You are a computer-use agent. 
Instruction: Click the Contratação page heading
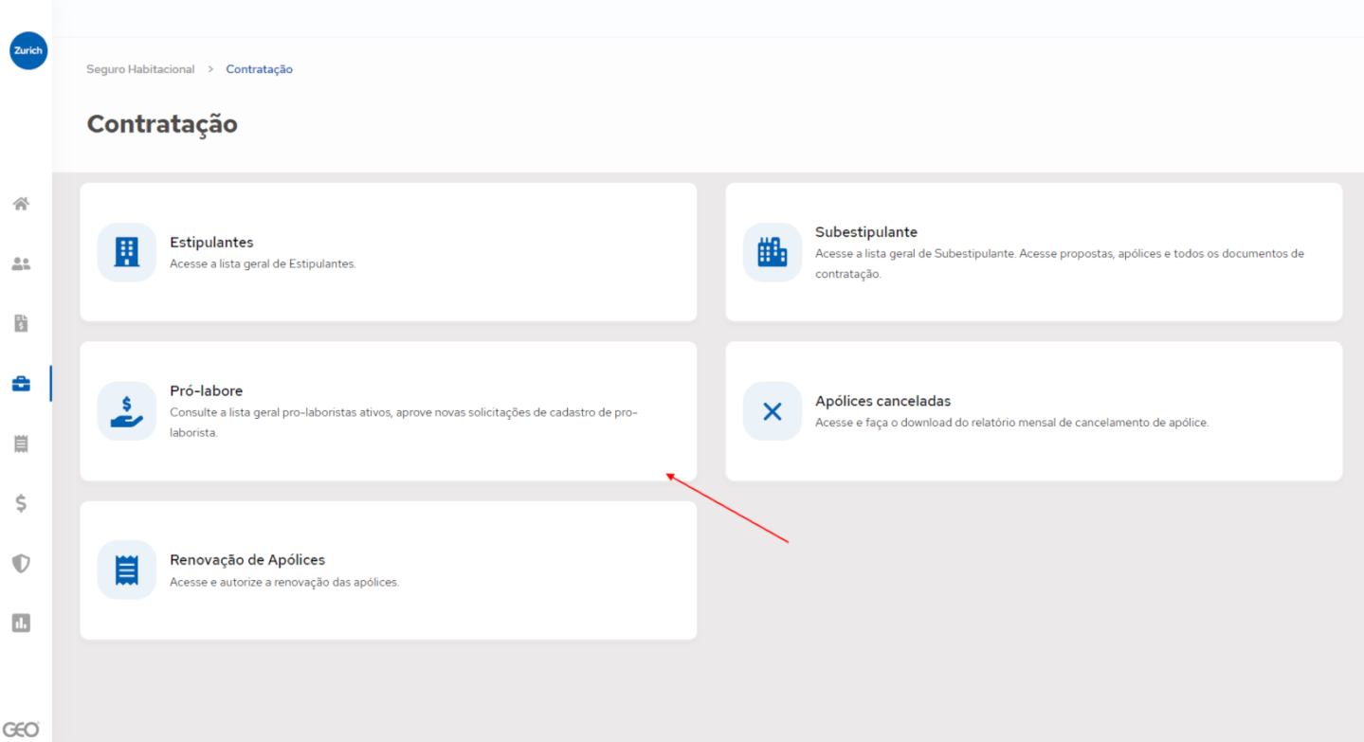pyautogui.click(x=162, y=124)
